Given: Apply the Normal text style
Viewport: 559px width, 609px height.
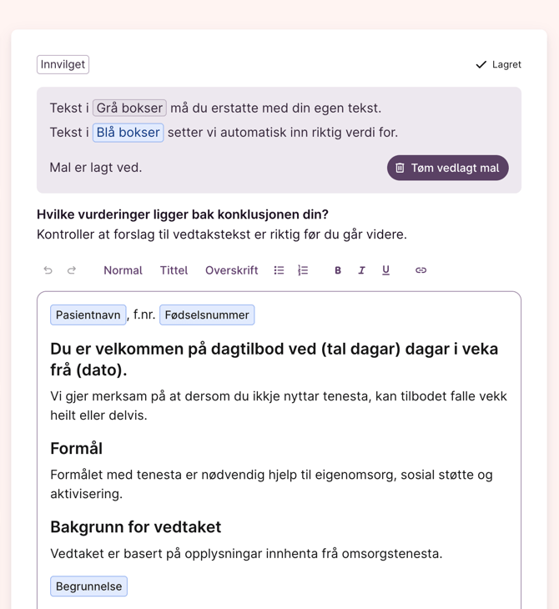Looking at the screenshot, I should 123,270.
